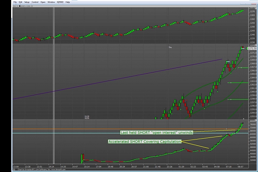This screenshot has height=172, width=258.
Task: Open the Window menu
Action: pos(51,2)
